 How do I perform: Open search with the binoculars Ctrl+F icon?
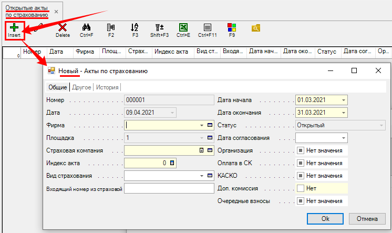(x=86, y=27)
